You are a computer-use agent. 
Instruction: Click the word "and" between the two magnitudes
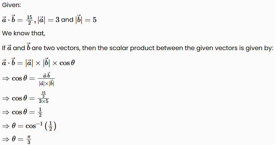[67, 20]
